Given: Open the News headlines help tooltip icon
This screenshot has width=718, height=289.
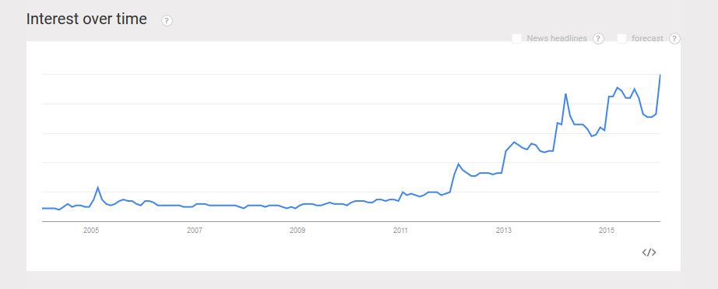Looking at the screenshot, I should click(598, 39).
